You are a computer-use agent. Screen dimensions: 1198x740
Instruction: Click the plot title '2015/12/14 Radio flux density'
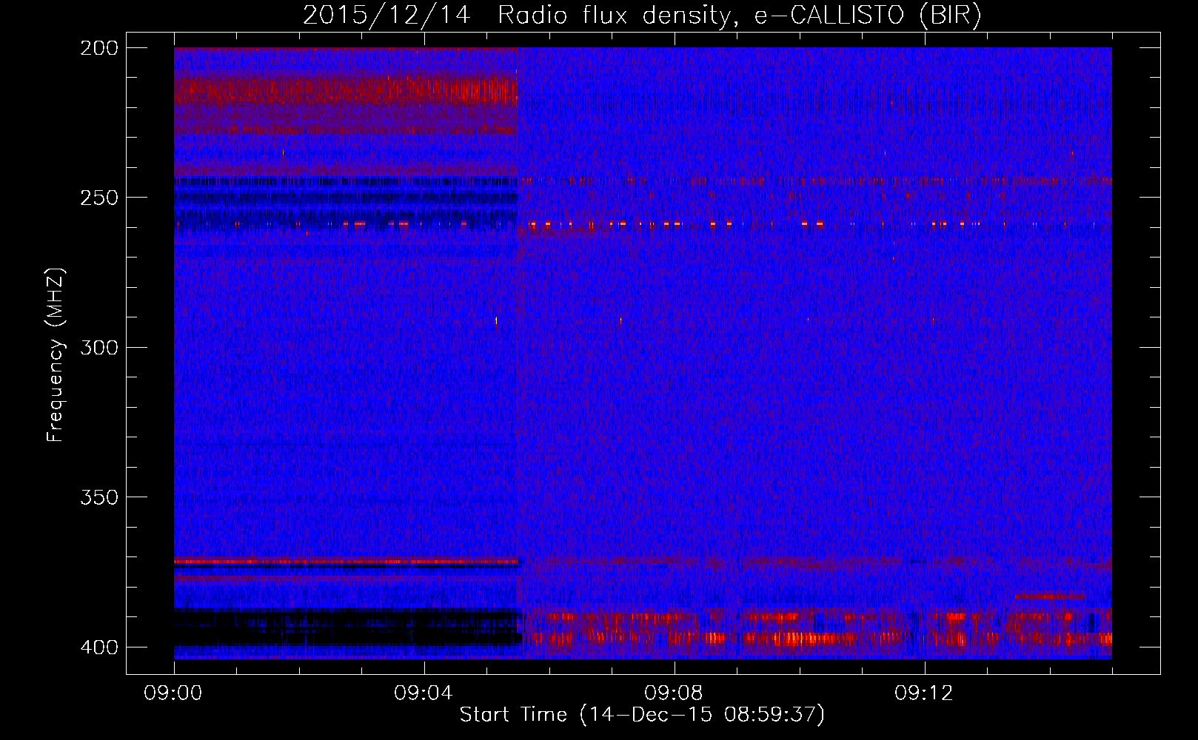point(642,16)
